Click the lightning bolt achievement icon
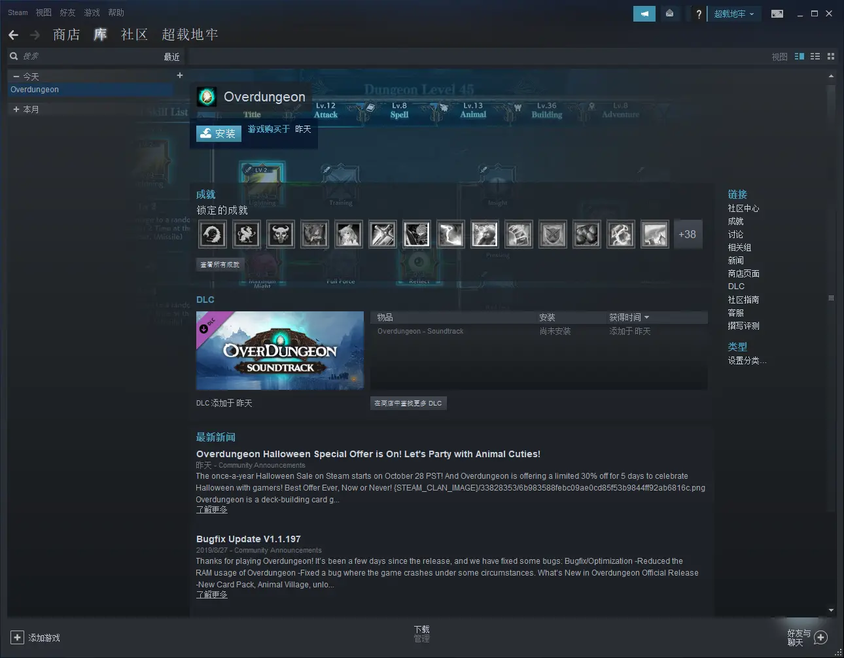Image resolution: width=844 pixels, height=658 pixels. [x=450, y=234]
